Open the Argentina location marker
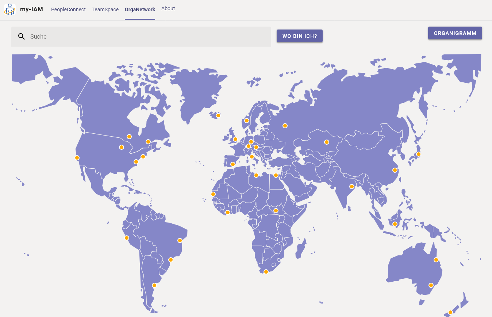 click(154, 285)
